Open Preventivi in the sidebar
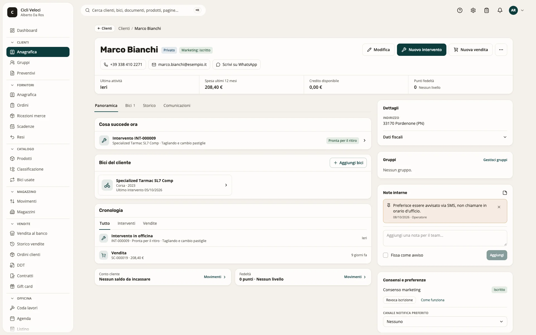The height and width of the screenshot is (335, 536). point(38,73)
